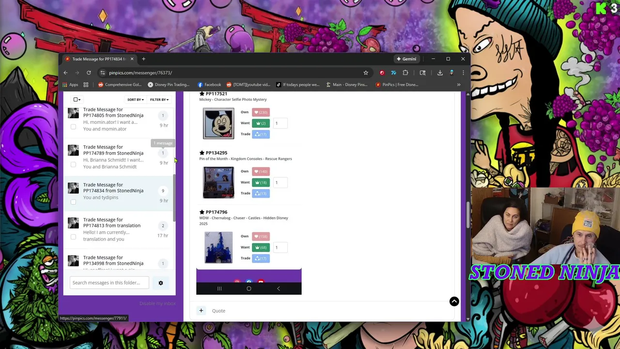
Task: Click Own heart button for PP134295
Action: tap(261, 171)
